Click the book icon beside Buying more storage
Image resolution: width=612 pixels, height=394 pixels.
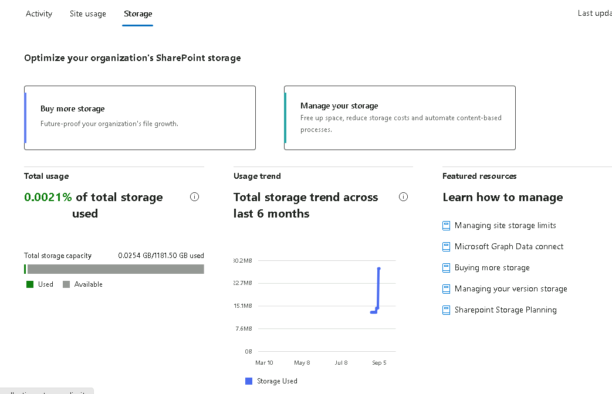click(446, 268)
